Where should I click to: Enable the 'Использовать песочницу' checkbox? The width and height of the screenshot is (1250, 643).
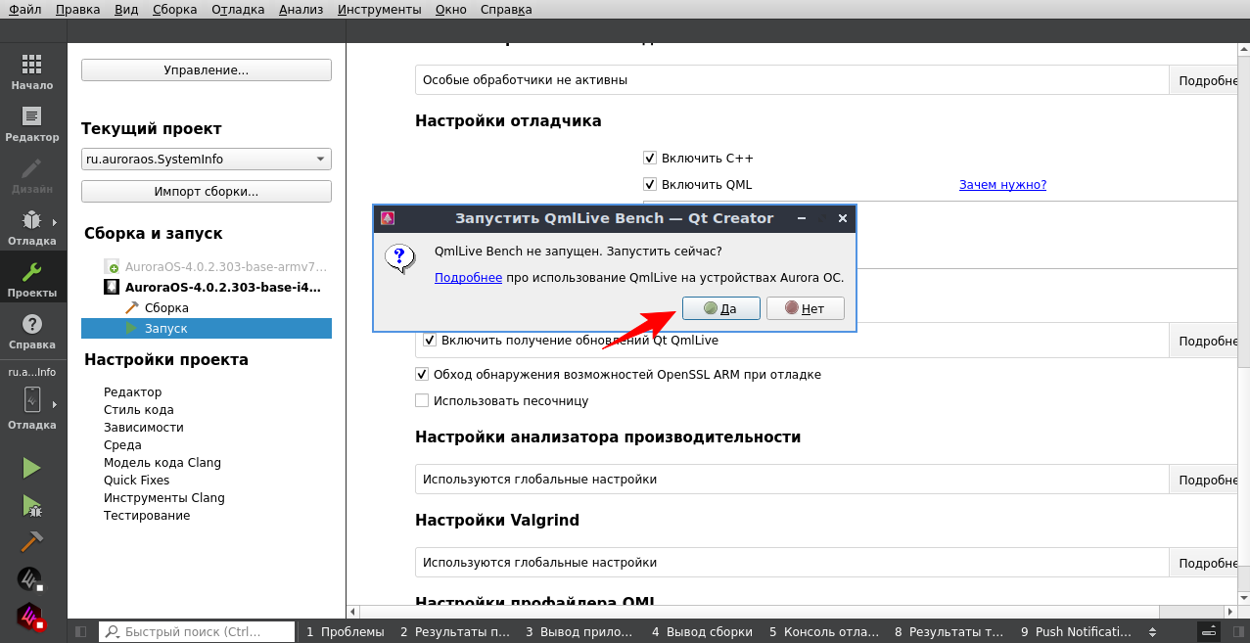(422, 400)
